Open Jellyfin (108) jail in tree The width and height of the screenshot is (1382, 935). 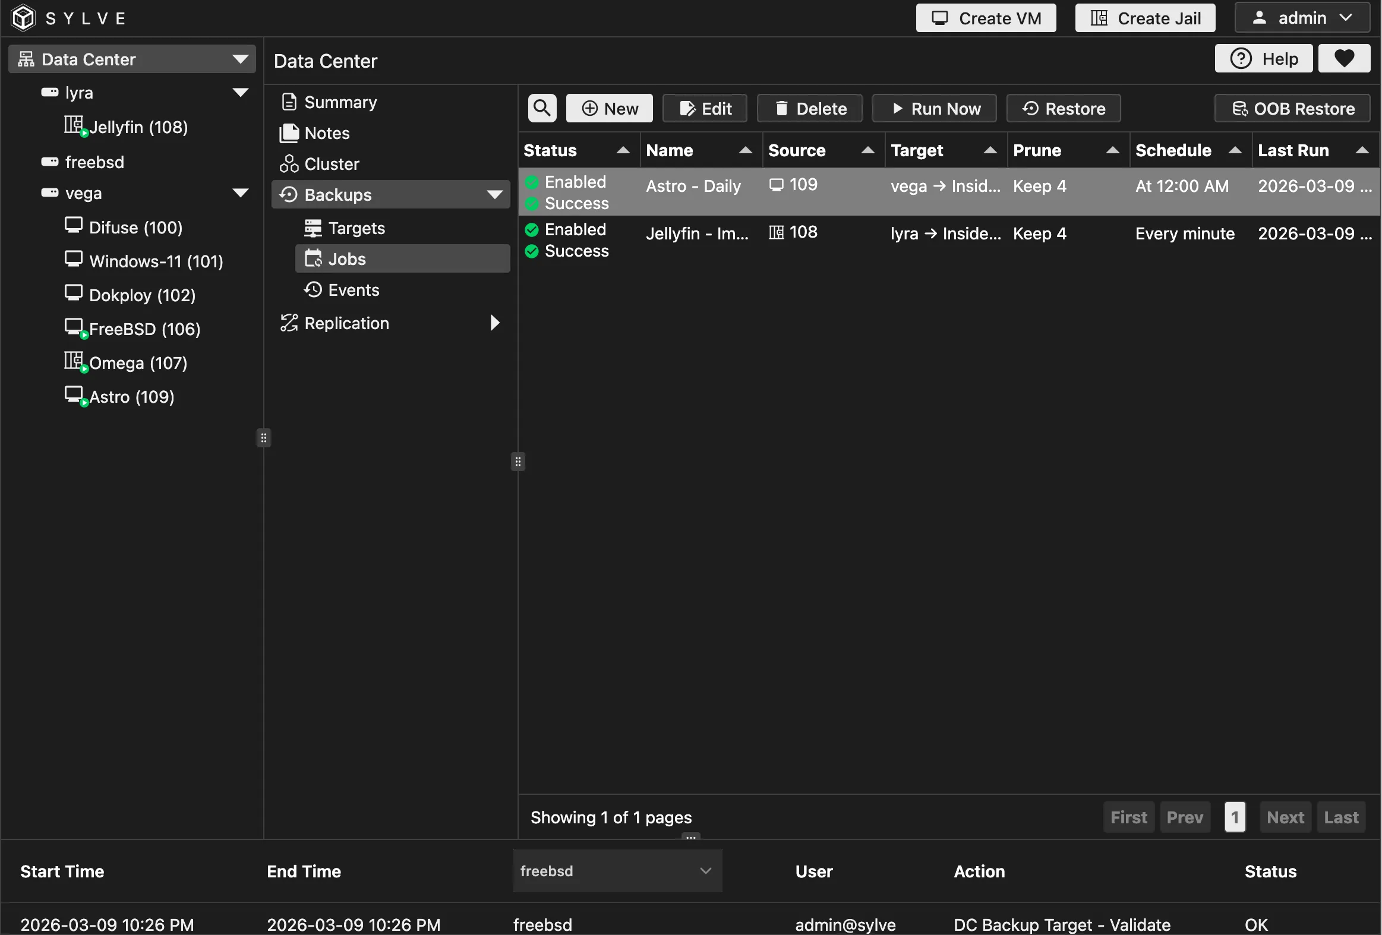137,127
